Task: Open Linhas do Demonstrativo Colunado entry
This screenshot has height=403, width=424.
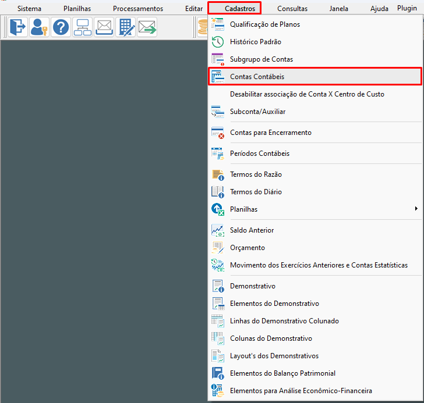Action: 315,321
